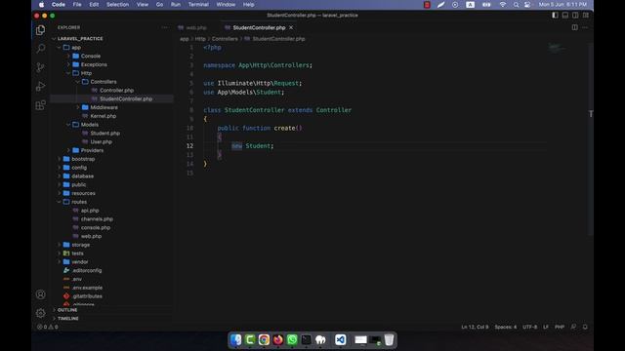Close the StudentController.php tab
Image resolution: width=625 pixels, height=351 pixels.
[291, 27]
